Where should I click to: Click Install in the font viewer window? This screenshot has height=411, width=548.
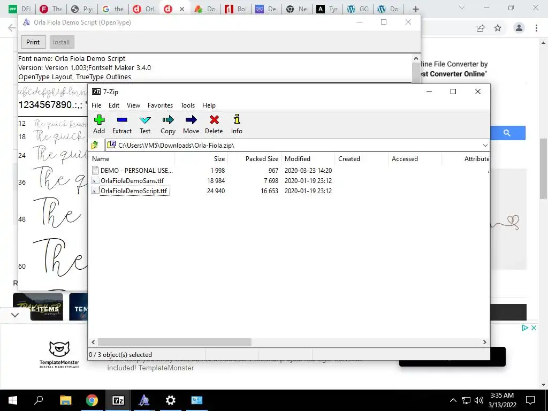click(61, 42)
